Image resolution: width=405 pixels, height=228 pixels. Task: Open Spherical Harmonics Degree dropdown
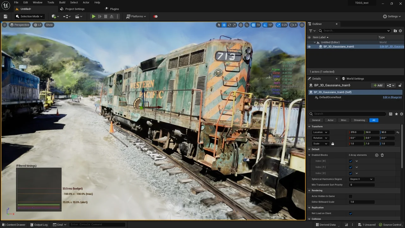pyautogui.click(x=361, y=179)
